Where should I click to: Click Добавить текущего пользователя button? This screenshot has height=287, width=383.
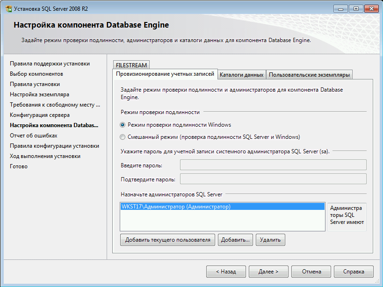[167, 240]
